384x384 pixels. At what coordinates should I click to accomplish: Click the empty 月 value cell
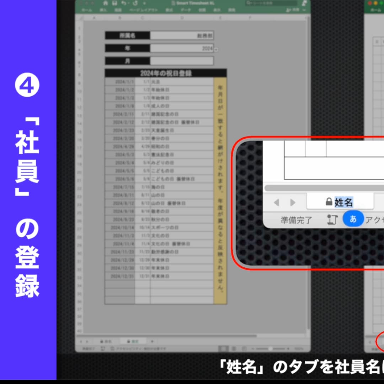[x=182, y=61]
